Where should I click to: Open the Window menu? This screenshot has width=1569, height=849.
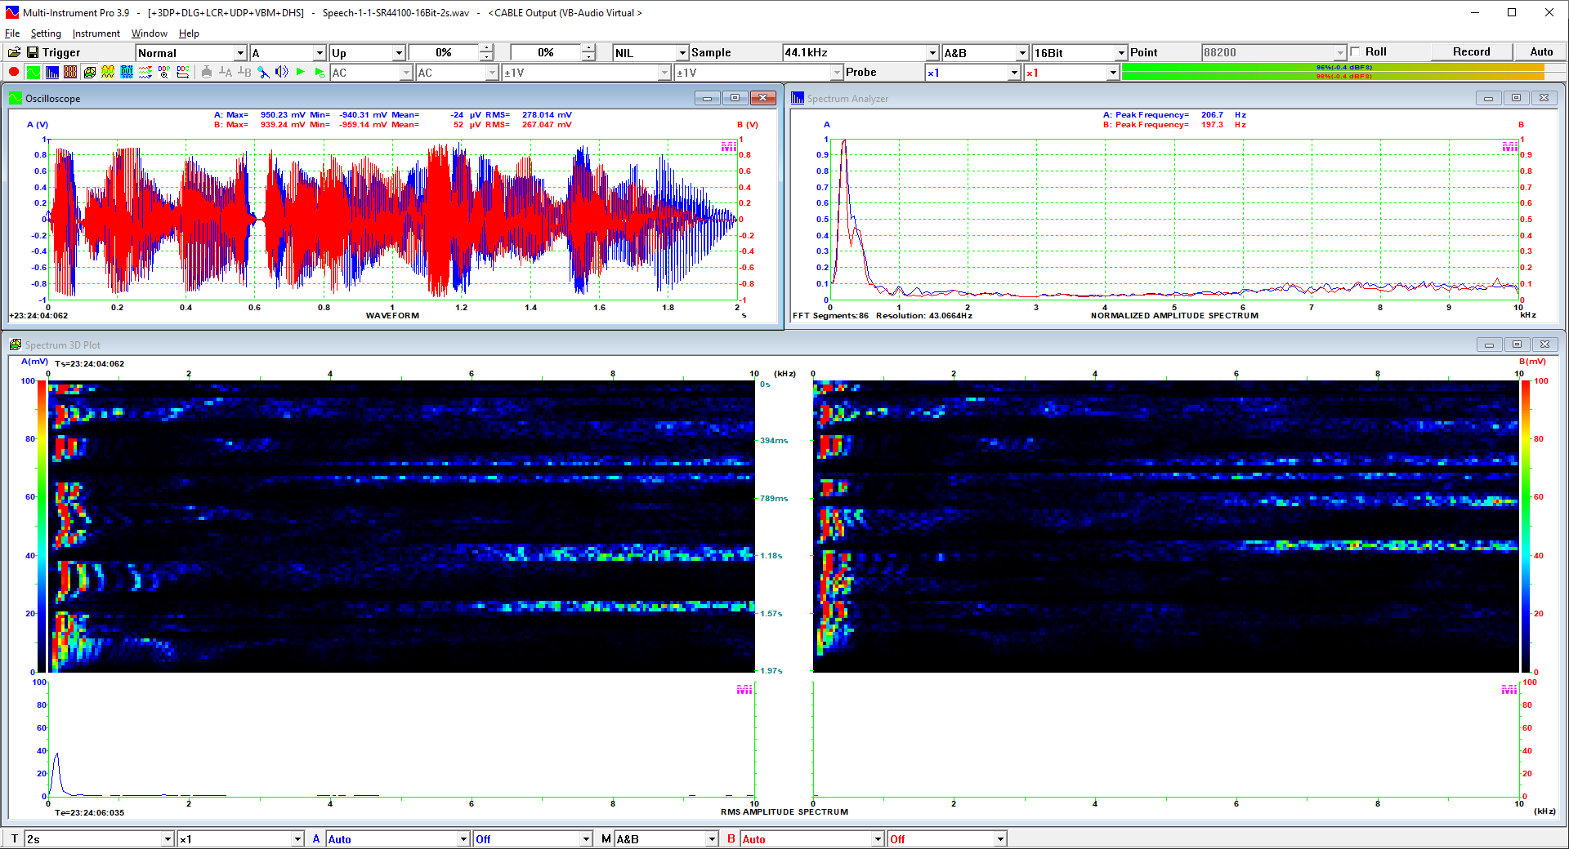tap(150, 33)
